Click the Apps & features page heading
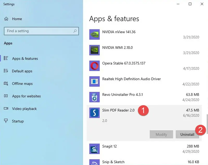This screenshot has height=165, width=208. point(114,19)
